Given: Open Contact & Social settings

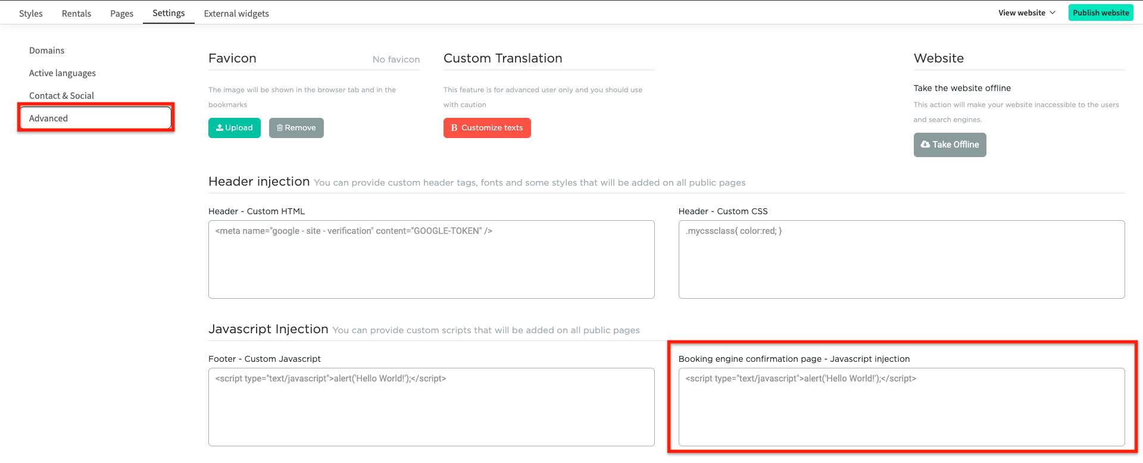Looking at the screenshot, I should (61, 96).
